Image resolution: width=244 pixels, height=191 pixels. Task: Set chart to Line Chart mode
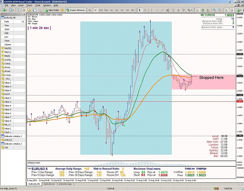(208, 10)
